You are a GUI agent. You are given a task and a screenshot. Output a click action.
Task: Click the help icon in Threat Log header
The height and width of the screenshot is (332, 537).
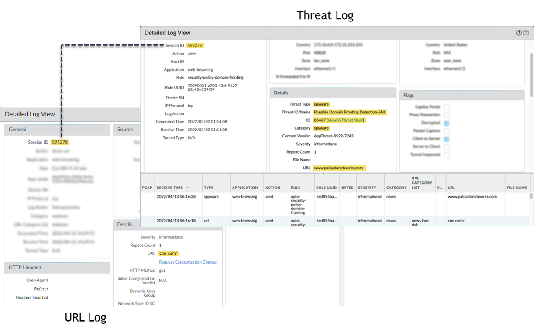[x=519, y=33]
